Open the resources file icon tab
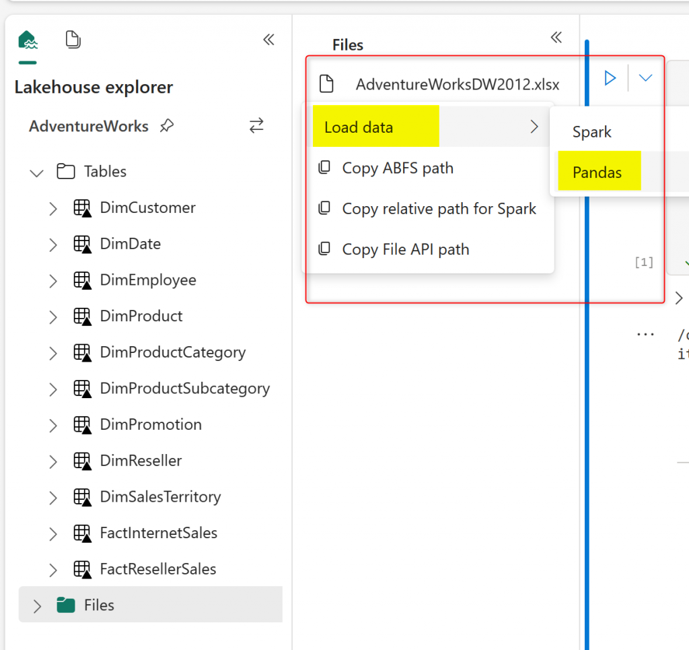Viewport: 689px width, 650px height. (73, 40)
